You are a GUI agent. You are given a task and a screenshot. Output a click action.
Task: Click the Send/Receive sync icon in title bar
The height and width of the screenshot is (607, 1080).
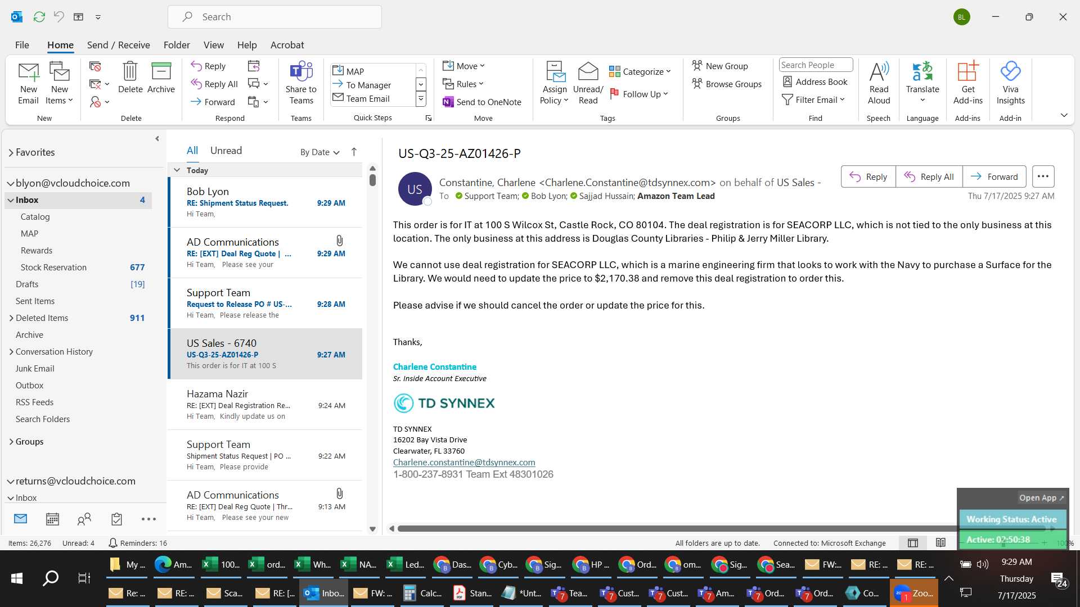(x=39, y=17)
